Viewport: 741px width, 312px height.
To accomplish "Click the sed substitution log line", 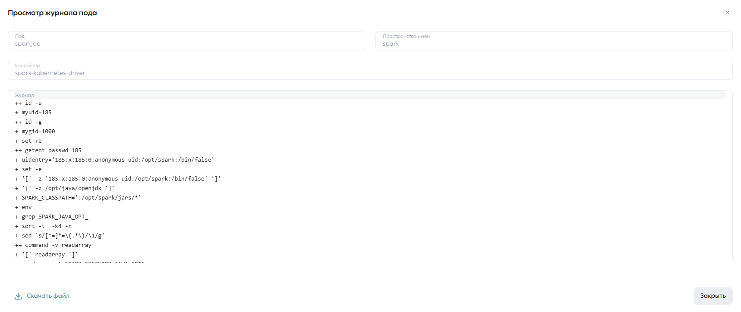I will (60, 236).
